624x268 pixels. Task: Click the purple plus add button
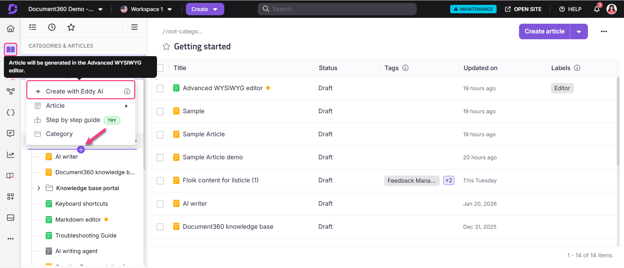(81, 150)
